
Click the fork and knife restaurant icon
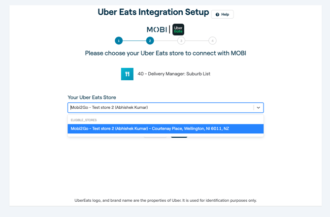coord(127,74)
